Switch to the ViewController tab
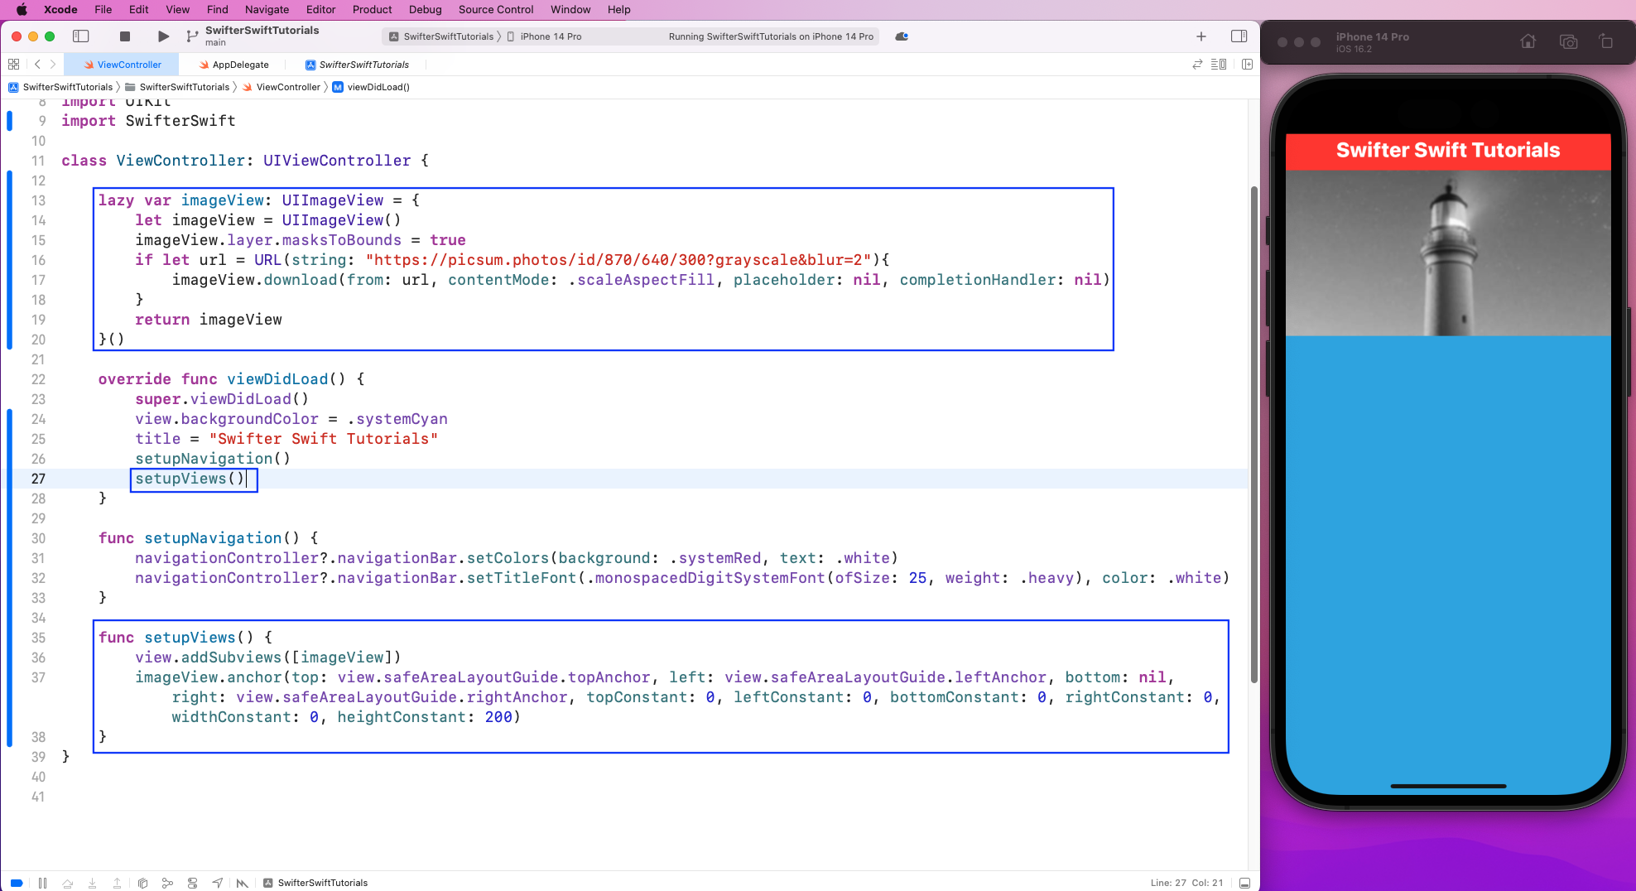The width and height of the screenshot is (1636, 891). click(122, 65)
